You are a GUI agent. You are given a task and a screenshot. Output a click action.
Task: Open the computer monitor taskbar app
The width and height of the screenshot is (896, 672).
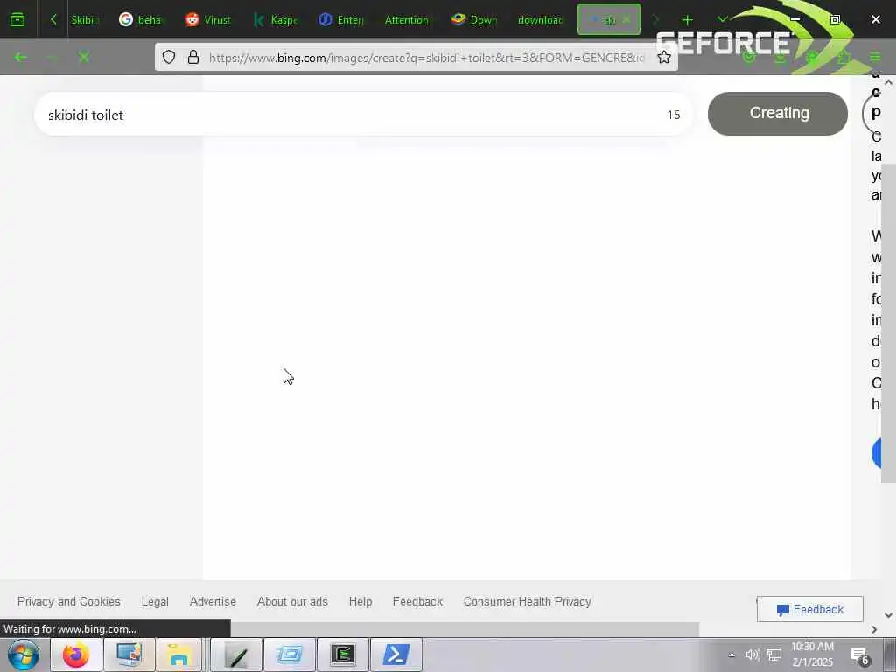click(129, 654)
